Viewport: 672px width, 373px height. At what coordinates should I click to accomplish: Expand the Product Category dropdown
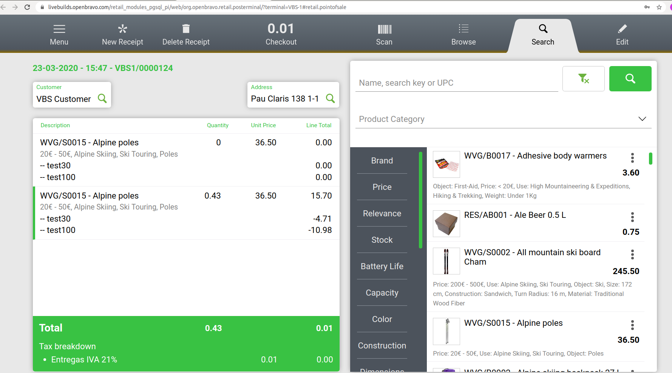pyautogui.click(x=504, y=119)
